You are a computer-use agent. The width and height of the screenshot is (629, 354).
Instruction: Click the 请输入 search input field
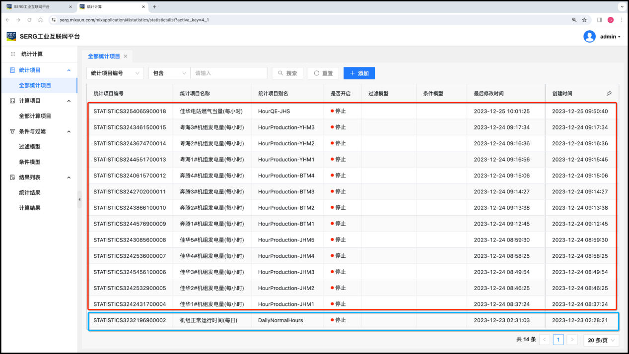coord(229,73)
